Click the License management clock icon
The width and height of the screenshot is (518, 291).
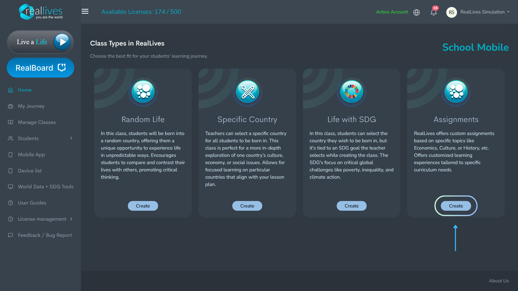click(x=11, y=219)
